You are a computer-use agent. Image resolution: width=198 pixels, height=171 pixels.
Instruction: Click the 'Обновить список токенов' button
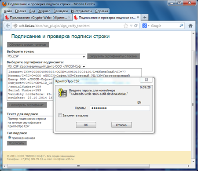pyautogui.click(x=28, y=44)
